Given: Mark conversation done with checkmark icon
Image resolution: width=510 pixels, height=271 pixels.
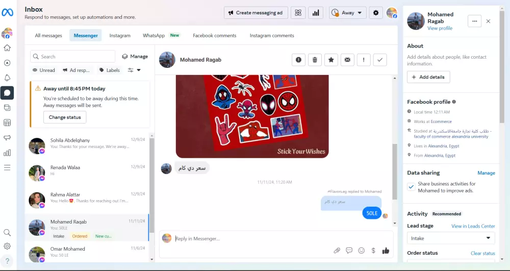Looking at the screenshot, I should click(x=380, y=60).
